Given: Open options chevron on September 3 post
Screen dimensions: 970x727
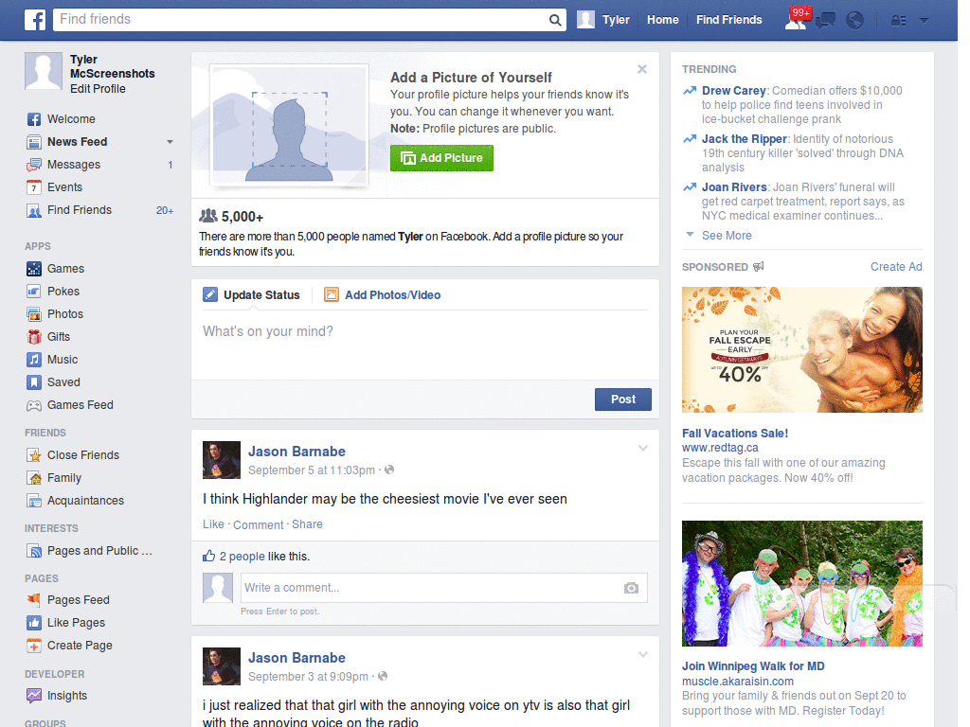Looking at the screenshot, I should pos(643,655).
